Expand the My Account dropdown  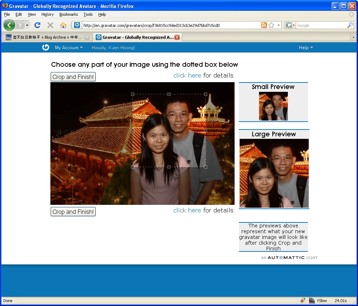69,48
